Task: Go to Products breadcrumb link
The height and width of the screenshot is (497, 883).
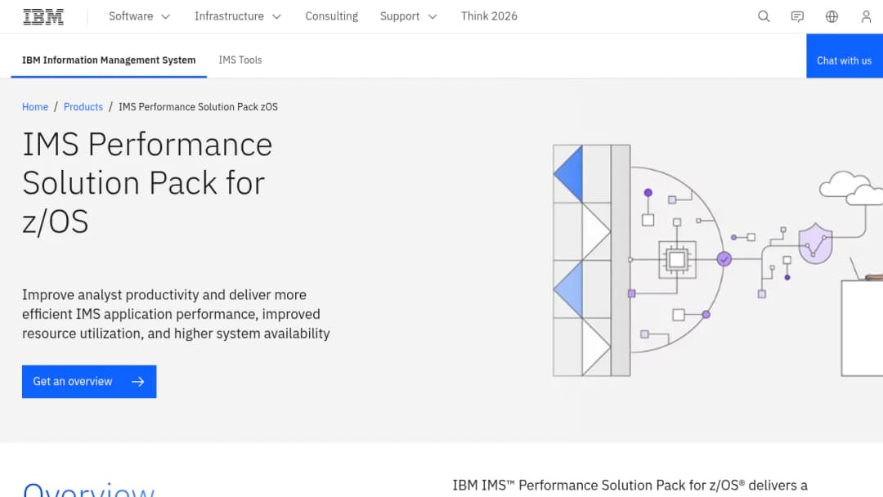Action: [x=83, y=107]
